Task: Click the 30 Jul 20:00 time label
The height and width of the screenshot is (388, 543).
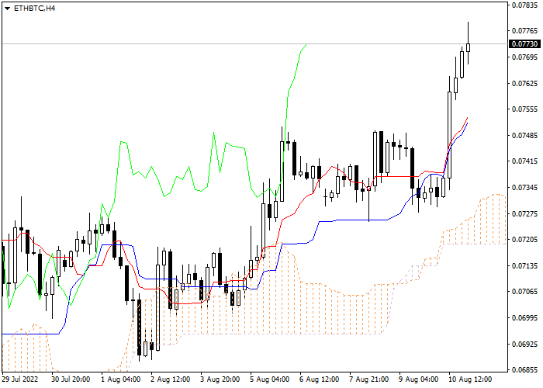Action: click(x=71, y=379)
